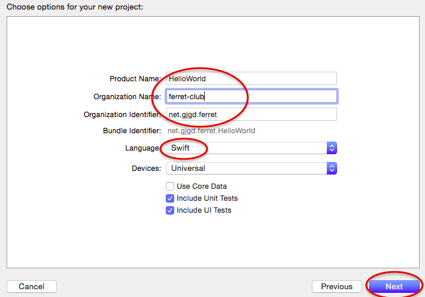
Task: Open the Language dropdown showing Swift
Action: click(245, 148)
